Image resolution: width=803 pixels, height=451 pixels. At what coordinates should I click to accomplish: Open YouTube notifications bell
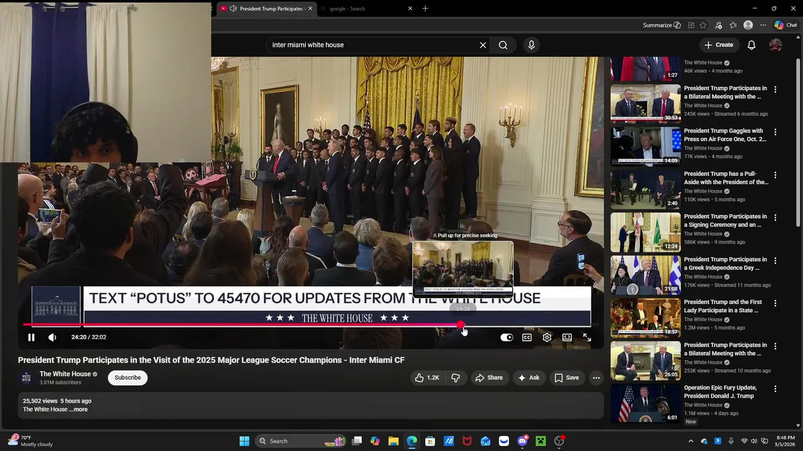[x=751, y=45]
